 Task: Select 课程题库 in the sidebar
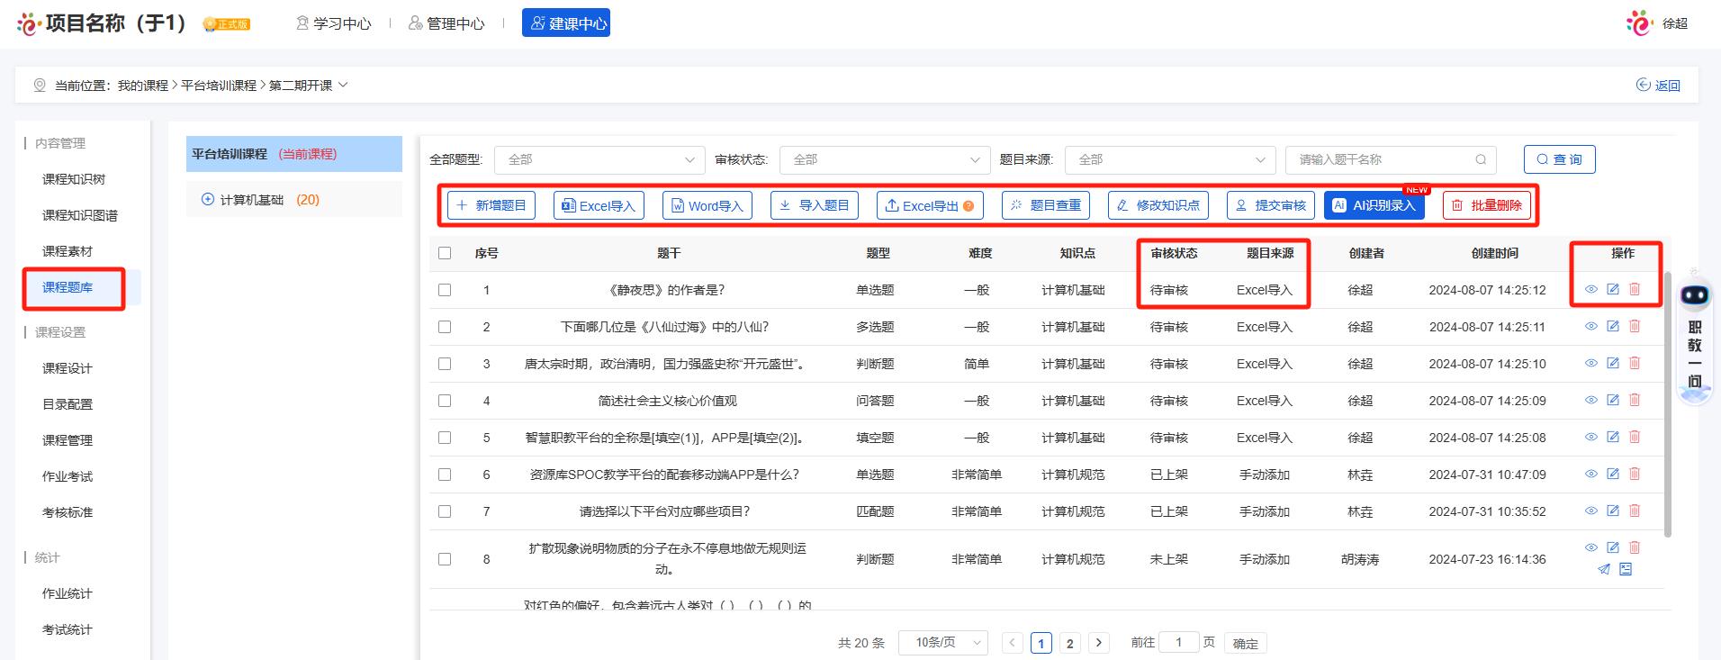(x=68, y=287)
